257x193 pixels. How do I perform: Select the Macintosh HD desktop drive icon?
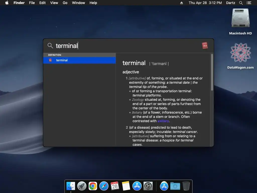[240, 18]
